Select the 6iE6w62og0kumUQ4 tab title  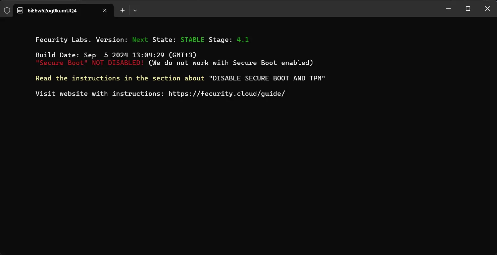(x=52, y=10)
